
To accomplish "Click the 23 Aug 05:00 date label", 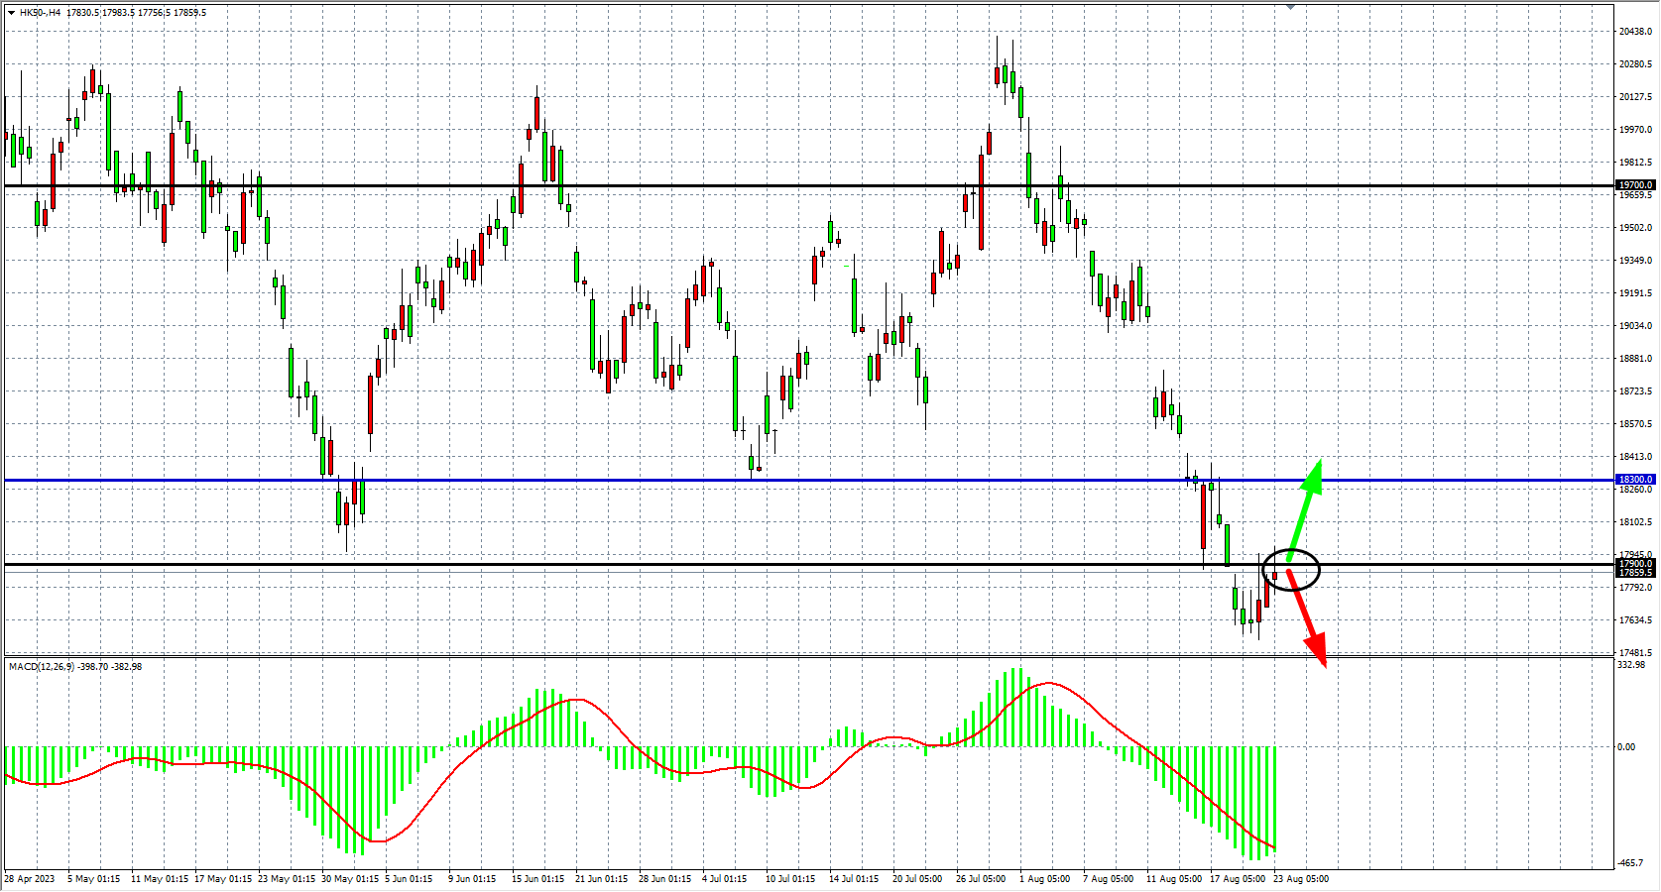I will click(1300, 879).
